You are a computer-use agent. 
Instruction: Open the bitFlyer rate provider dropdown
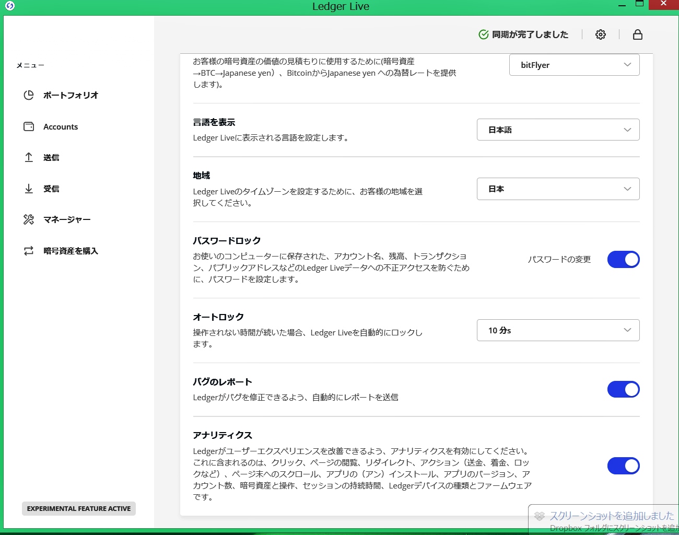(575, 65)
